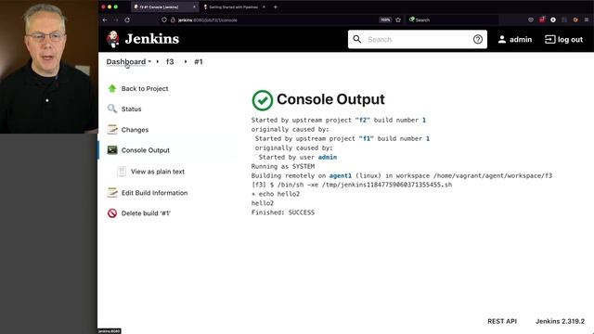Click the 100% zoom level indicator
Viewport: 594px width, 334px height.
[385, 19]
